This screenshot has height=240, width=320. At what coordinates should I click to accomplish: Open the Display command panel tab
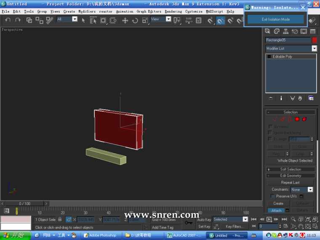coord(304,31)
